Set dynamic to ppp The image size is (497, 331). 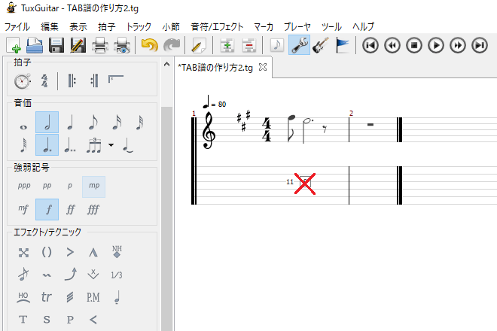tap(24, 186)
